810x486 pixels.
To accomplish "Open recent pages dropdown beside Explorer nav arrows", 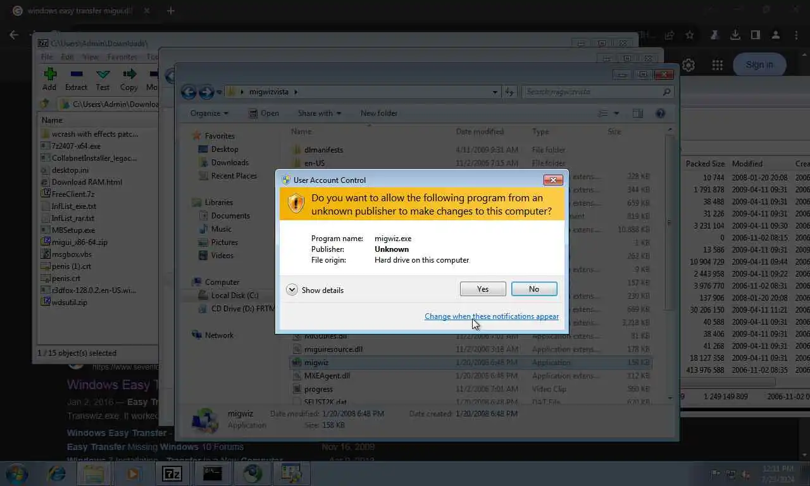I will point(220,92).
